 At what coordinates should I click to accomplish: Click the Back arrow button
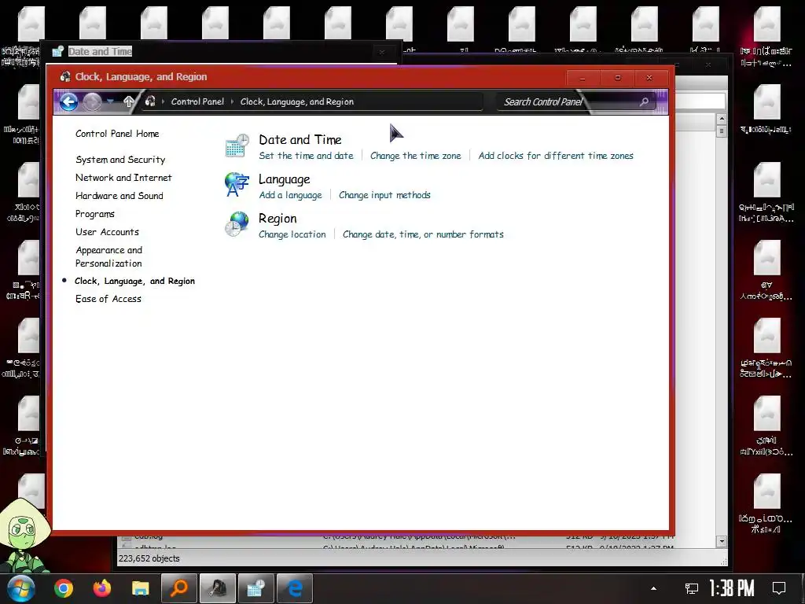coord(69,101)
